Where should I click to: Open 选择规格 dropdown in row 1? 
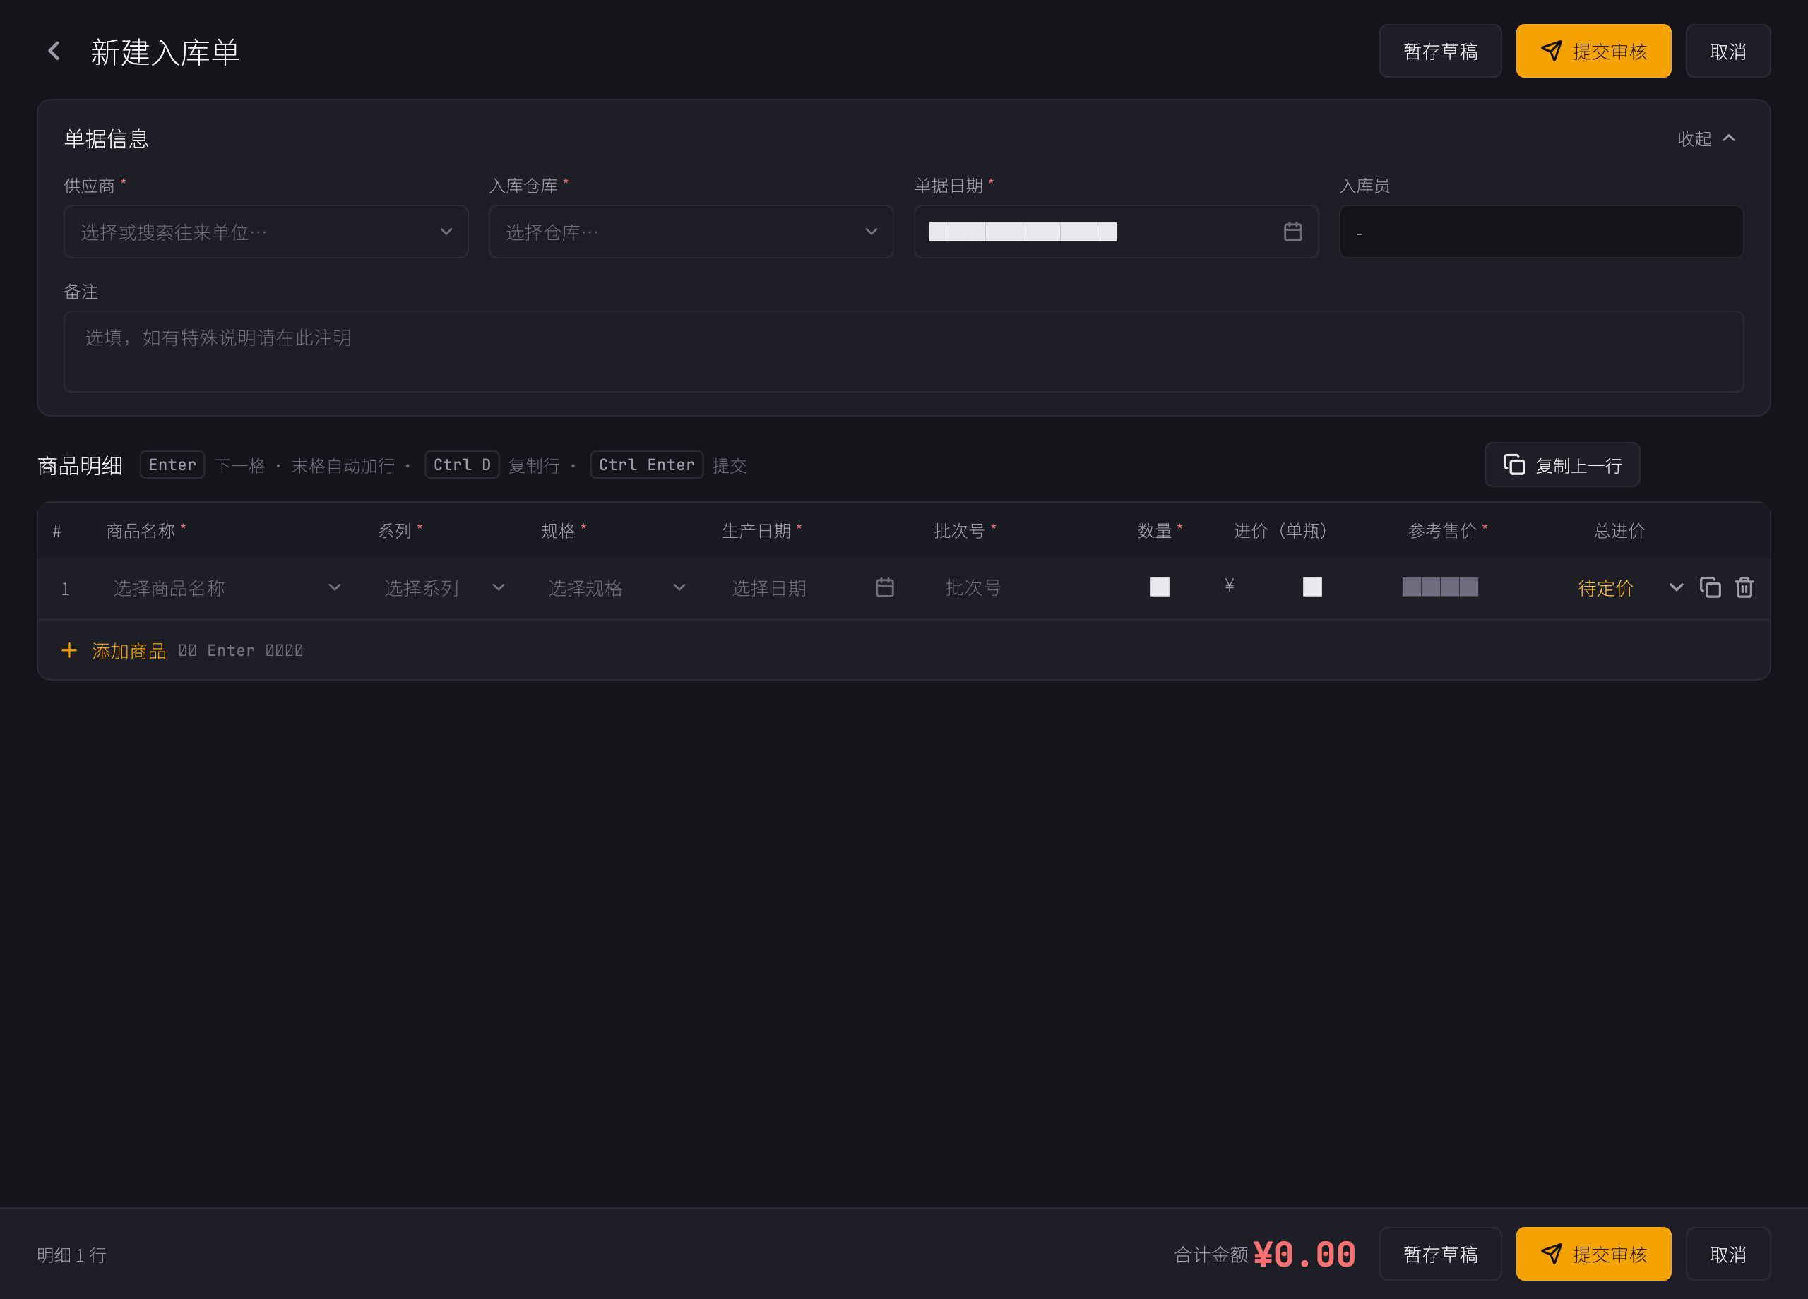[x=615, y=588]
